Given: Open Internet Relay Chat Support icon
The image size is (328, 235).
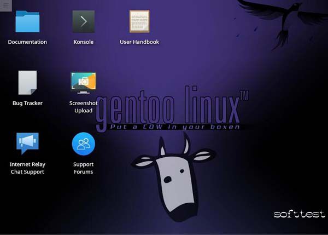Looking at the screenshot, I should pos(27,144).
